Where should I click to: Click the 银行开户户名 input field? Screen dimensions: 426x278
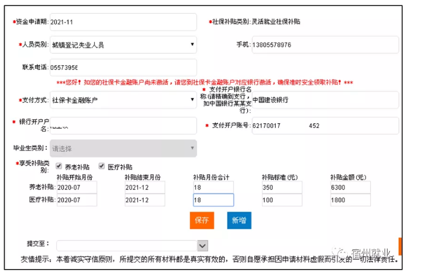click(x=122, y=126)
